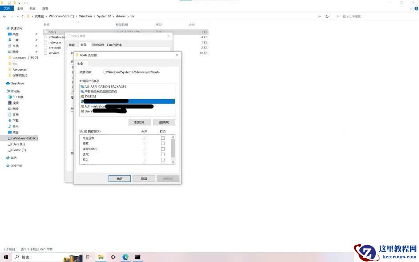The height and width of the screenshot is (262, 419).
Task: Open File Explorer from the taskbar
Action: click(101, 257)
